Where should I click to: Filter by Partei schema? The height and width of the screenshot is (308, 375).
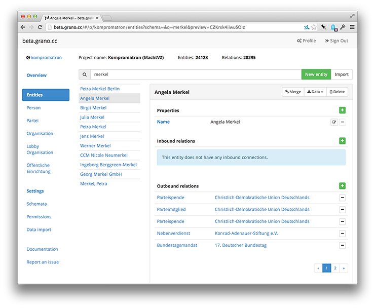[32, 121]
